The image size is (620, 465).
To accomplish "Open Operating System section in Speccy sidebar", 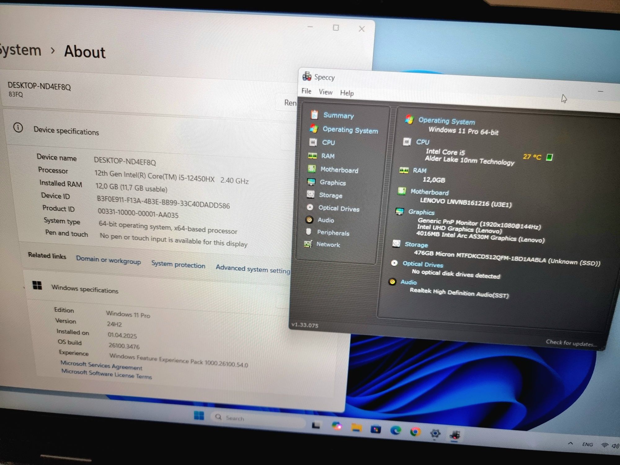I will tap(350, 130).
